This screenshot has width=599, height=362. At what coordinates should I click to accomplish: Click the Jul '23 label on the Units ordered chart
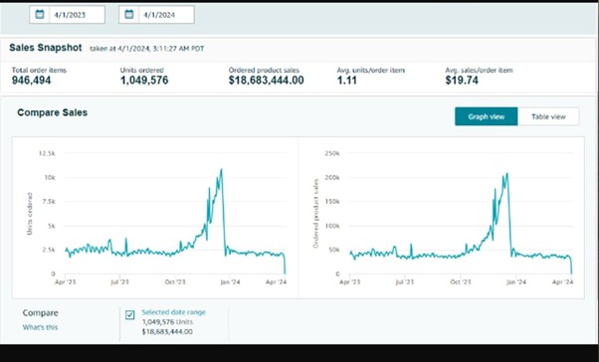[x=119, y=282]
